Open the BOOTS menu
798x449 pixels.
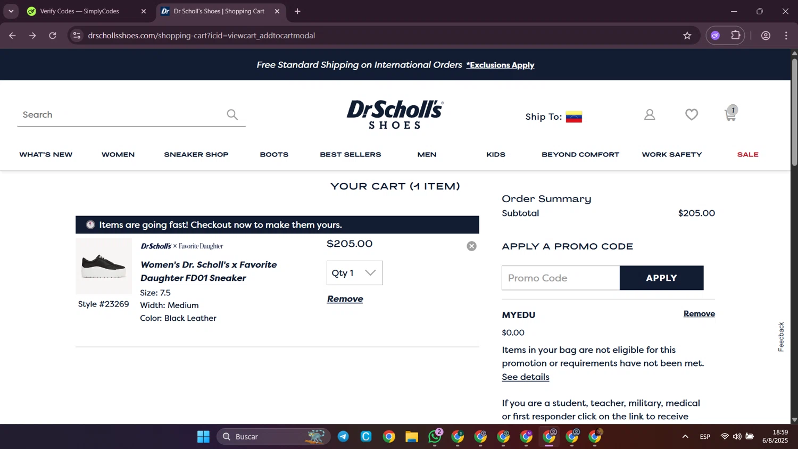coord(274,155)
